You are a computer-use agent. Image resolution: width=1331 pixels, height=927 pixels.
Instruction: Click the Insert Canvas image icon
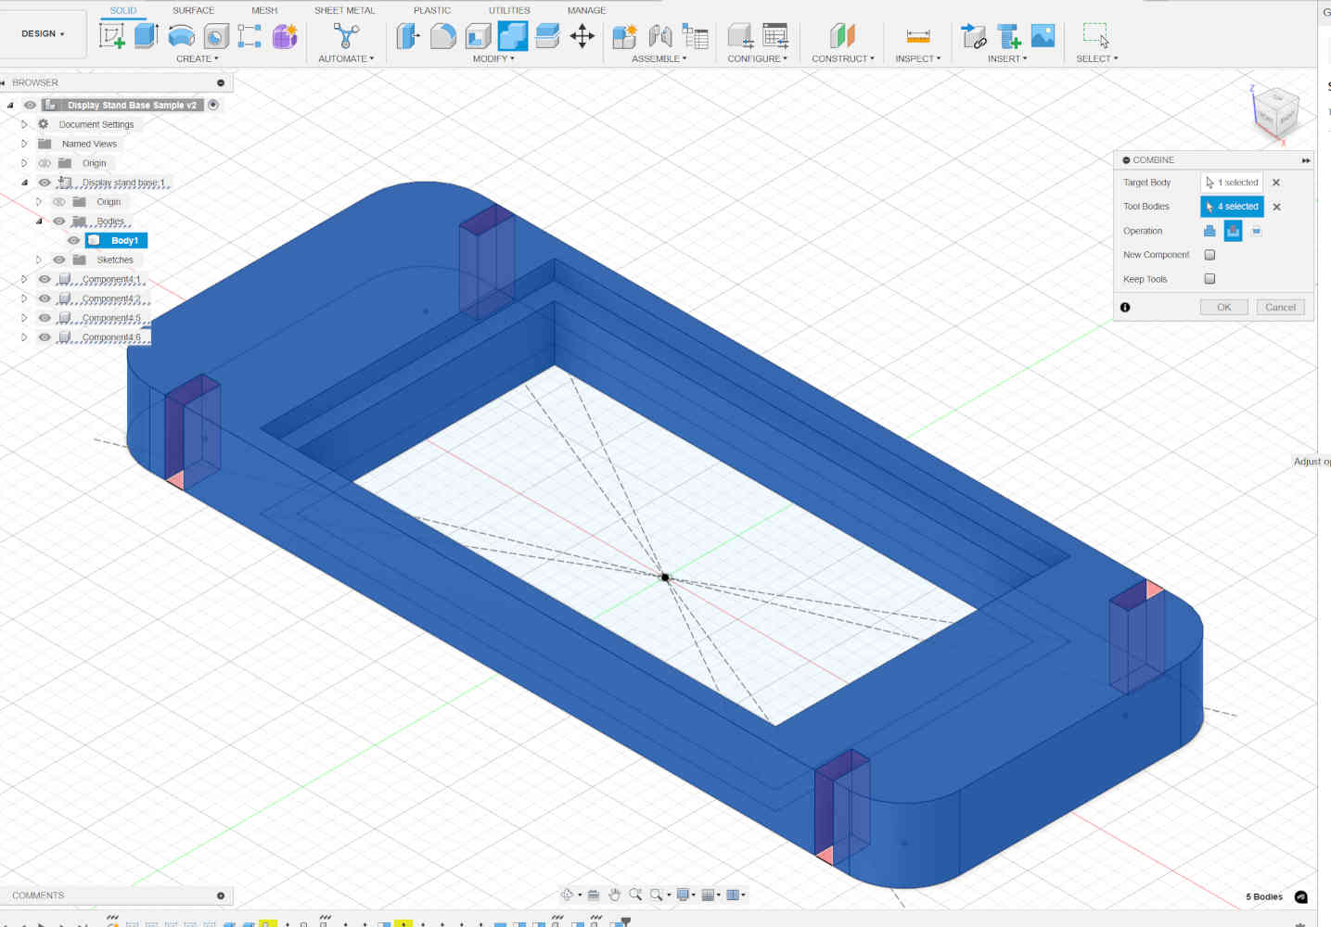[x=1043, y=36]
